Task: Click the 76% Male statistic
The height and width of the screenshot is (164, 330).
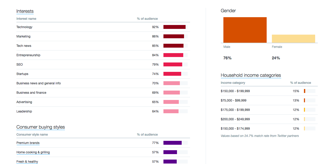Action: (227, 58)
